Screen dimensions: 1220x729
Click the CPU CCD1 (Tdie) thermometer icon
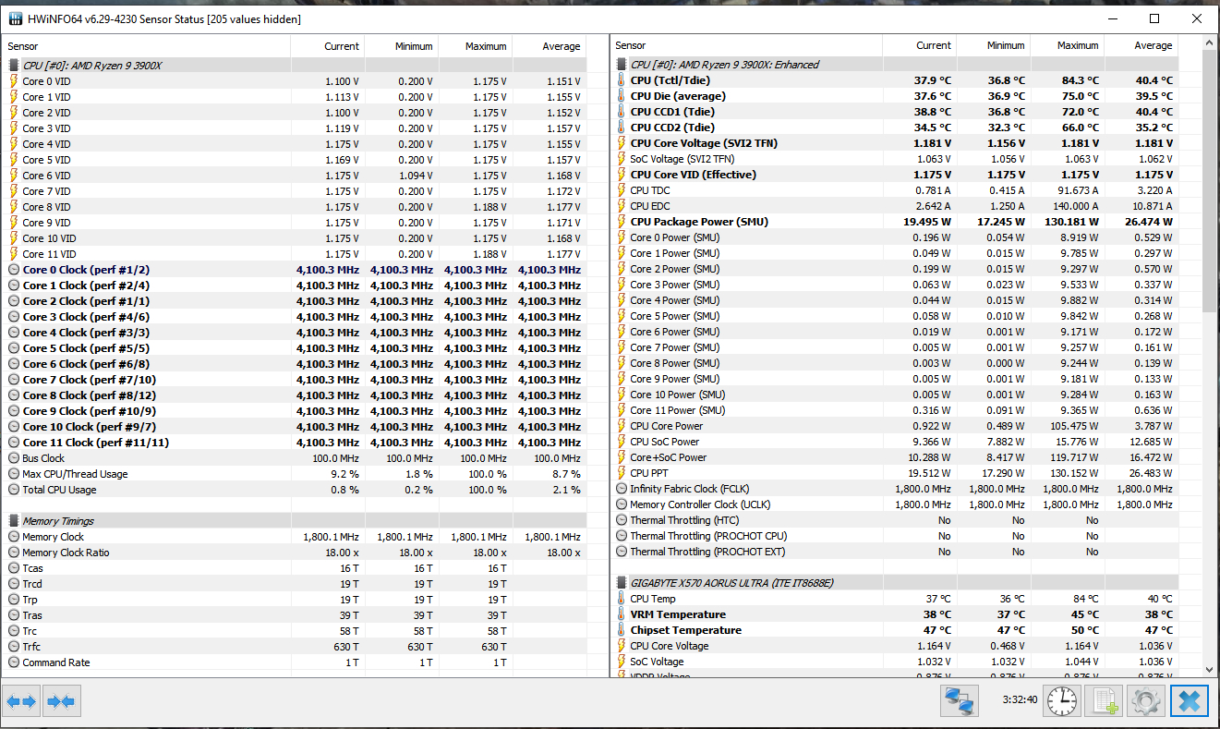(621, 112)
